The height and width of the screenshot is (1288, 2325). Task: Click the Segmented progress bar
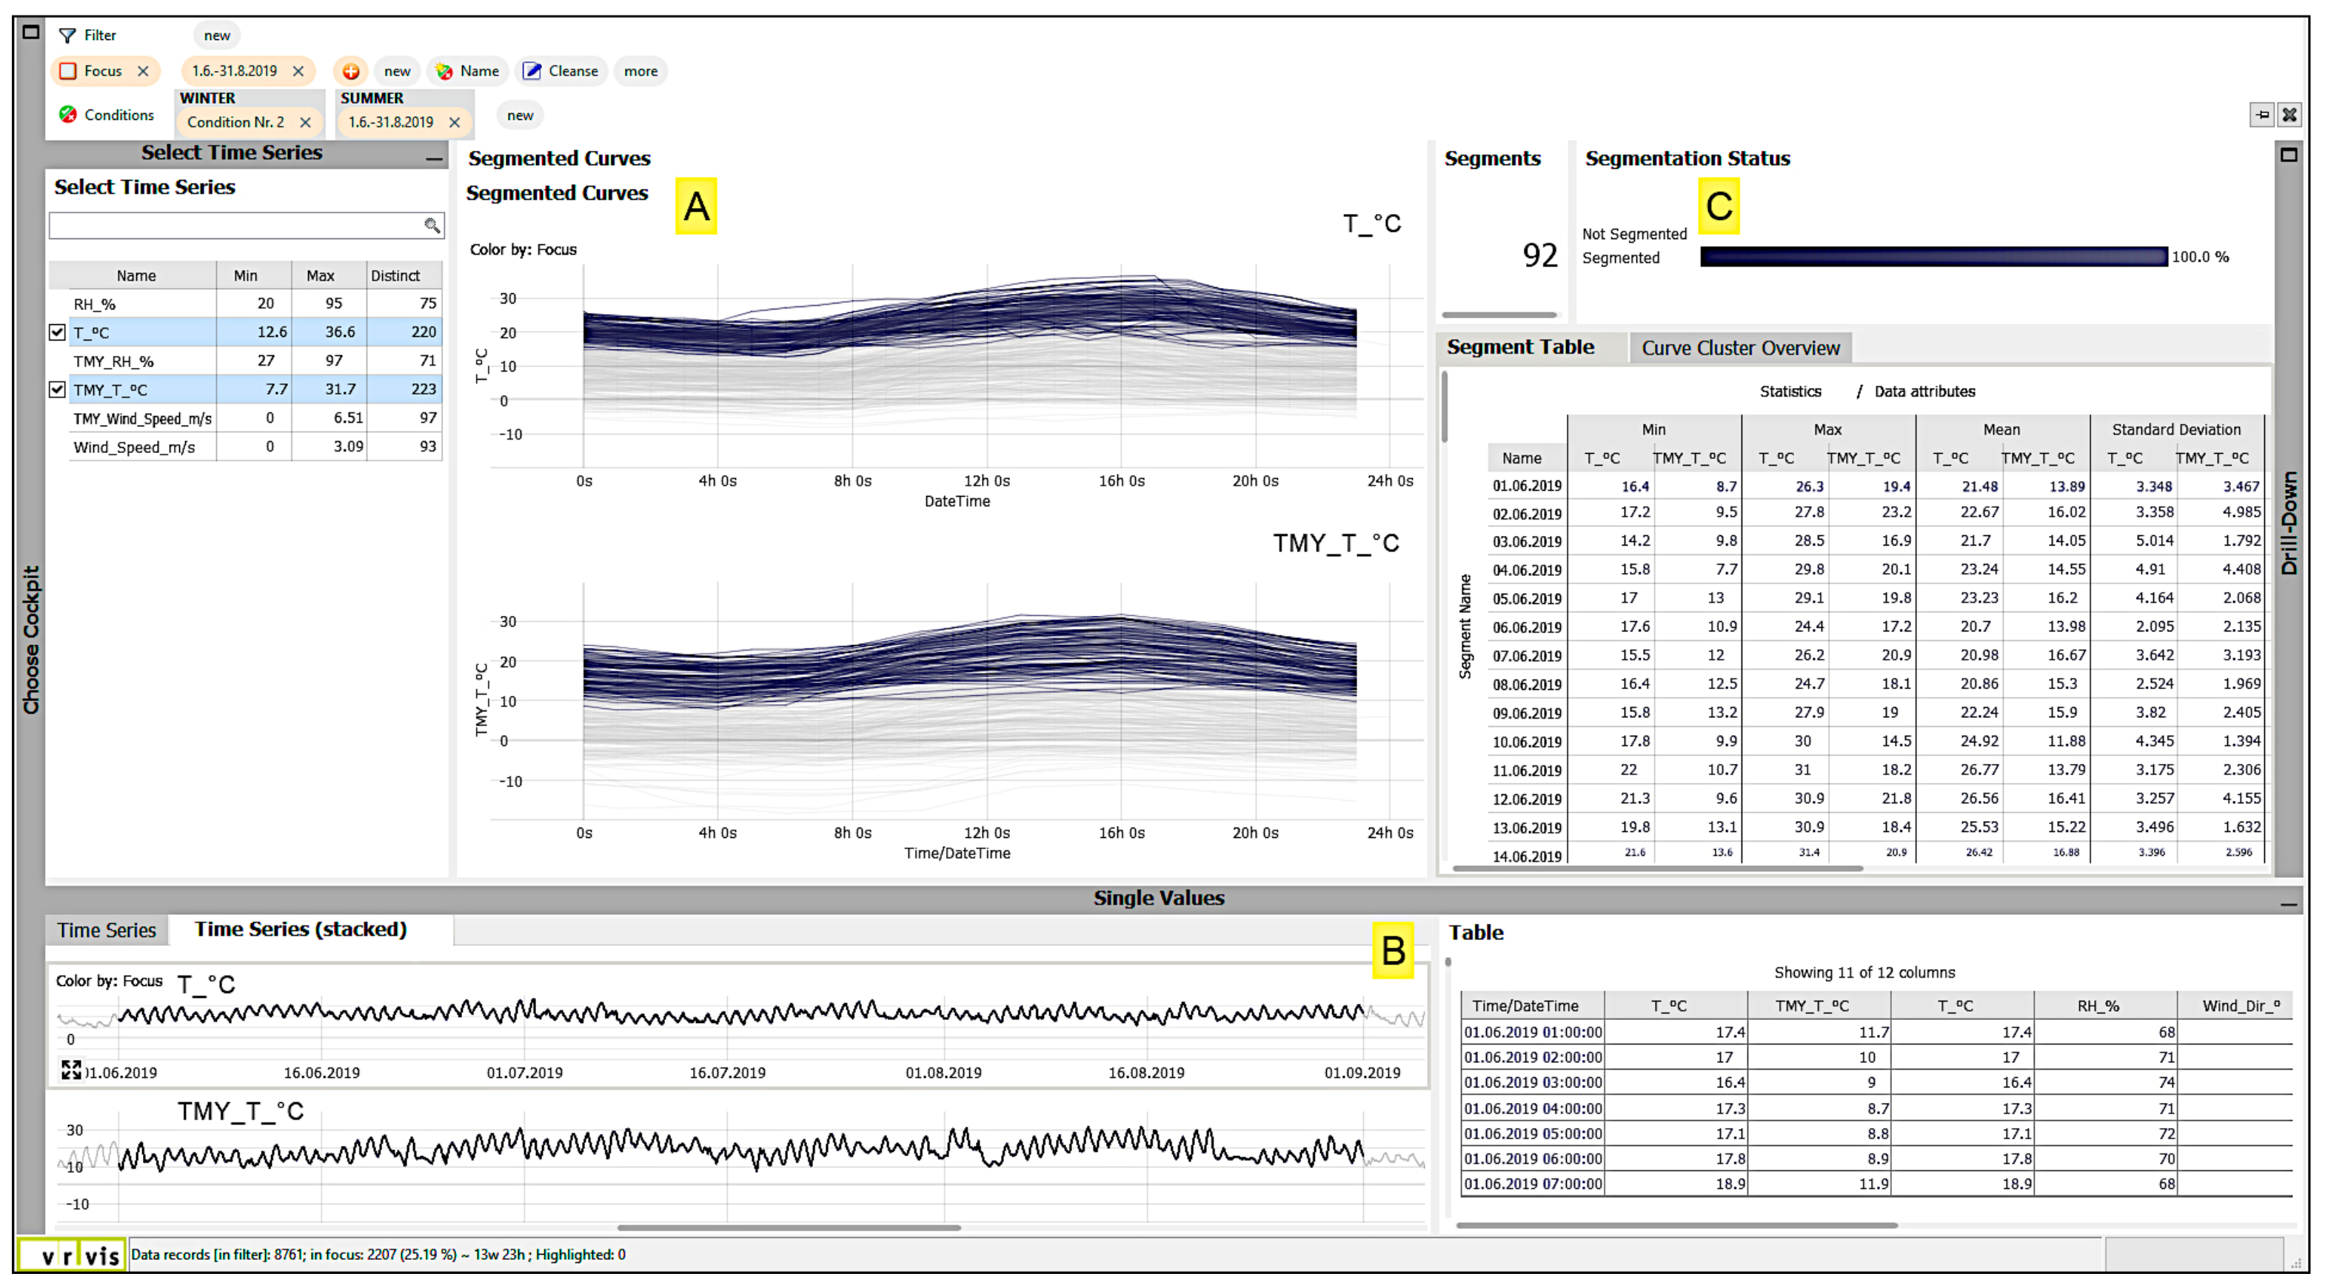[x=1933, y=258]
